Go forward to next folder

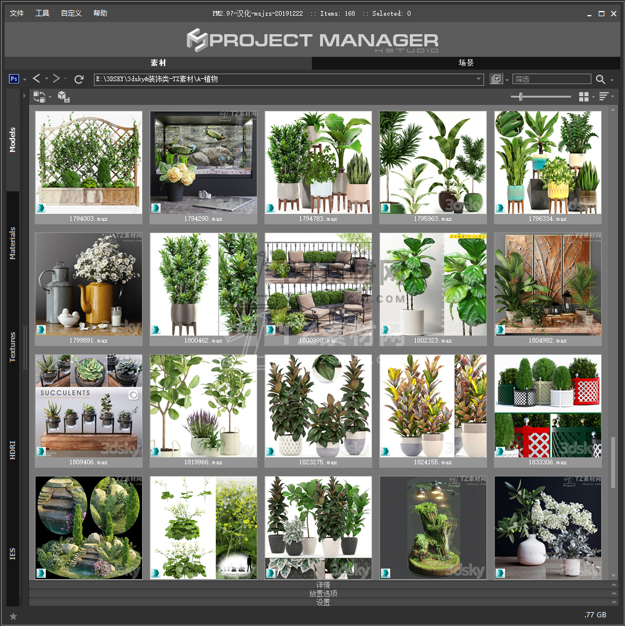pyautogui.click(x=56, y=79)
